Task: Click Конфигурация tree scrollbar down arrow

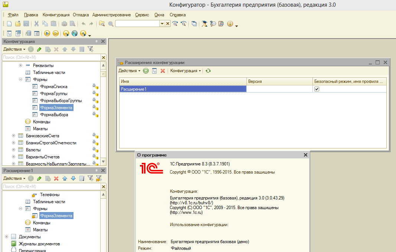Action: click(x=103, y=162)
